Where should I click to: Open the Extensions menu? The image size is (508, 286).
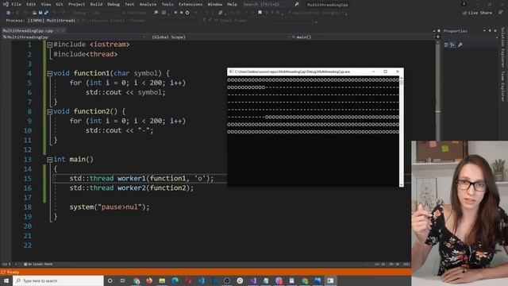point(190,4)
